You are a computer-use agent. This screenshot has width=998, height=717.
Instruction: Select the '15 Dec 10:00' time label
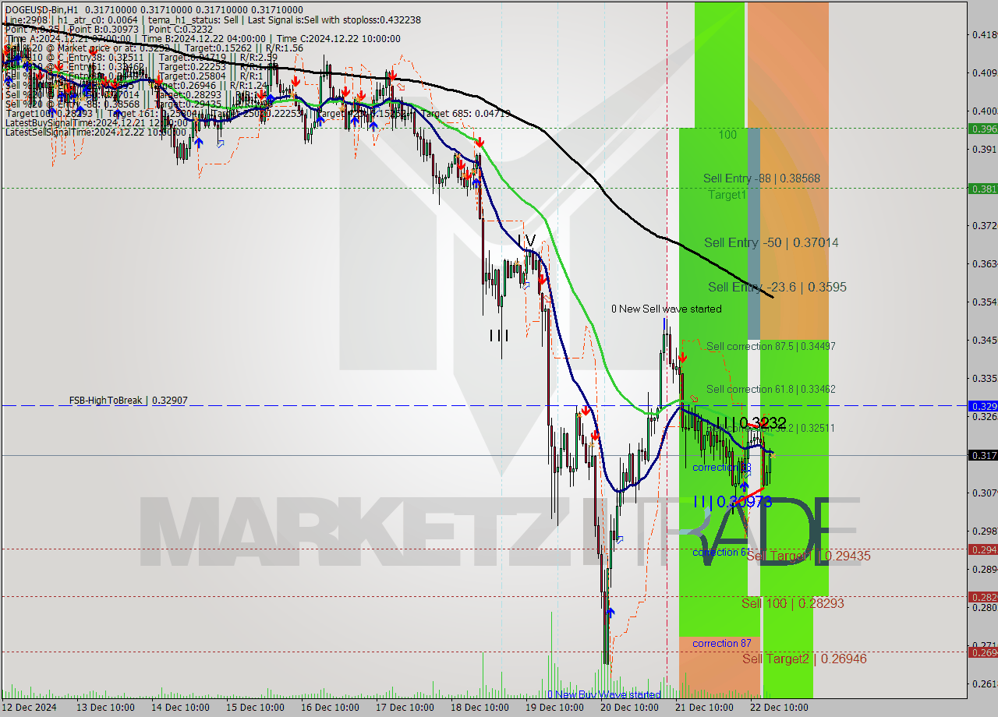click(253, 707)
